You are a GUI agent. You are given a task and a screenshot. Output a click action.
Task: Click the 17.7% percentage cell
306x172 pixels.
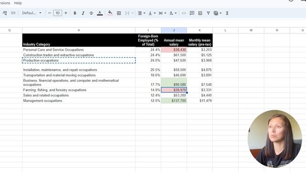[x=148, y=83]
